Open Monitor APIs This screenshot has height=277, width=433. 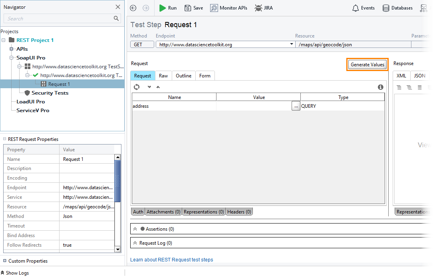coord(228,8)
